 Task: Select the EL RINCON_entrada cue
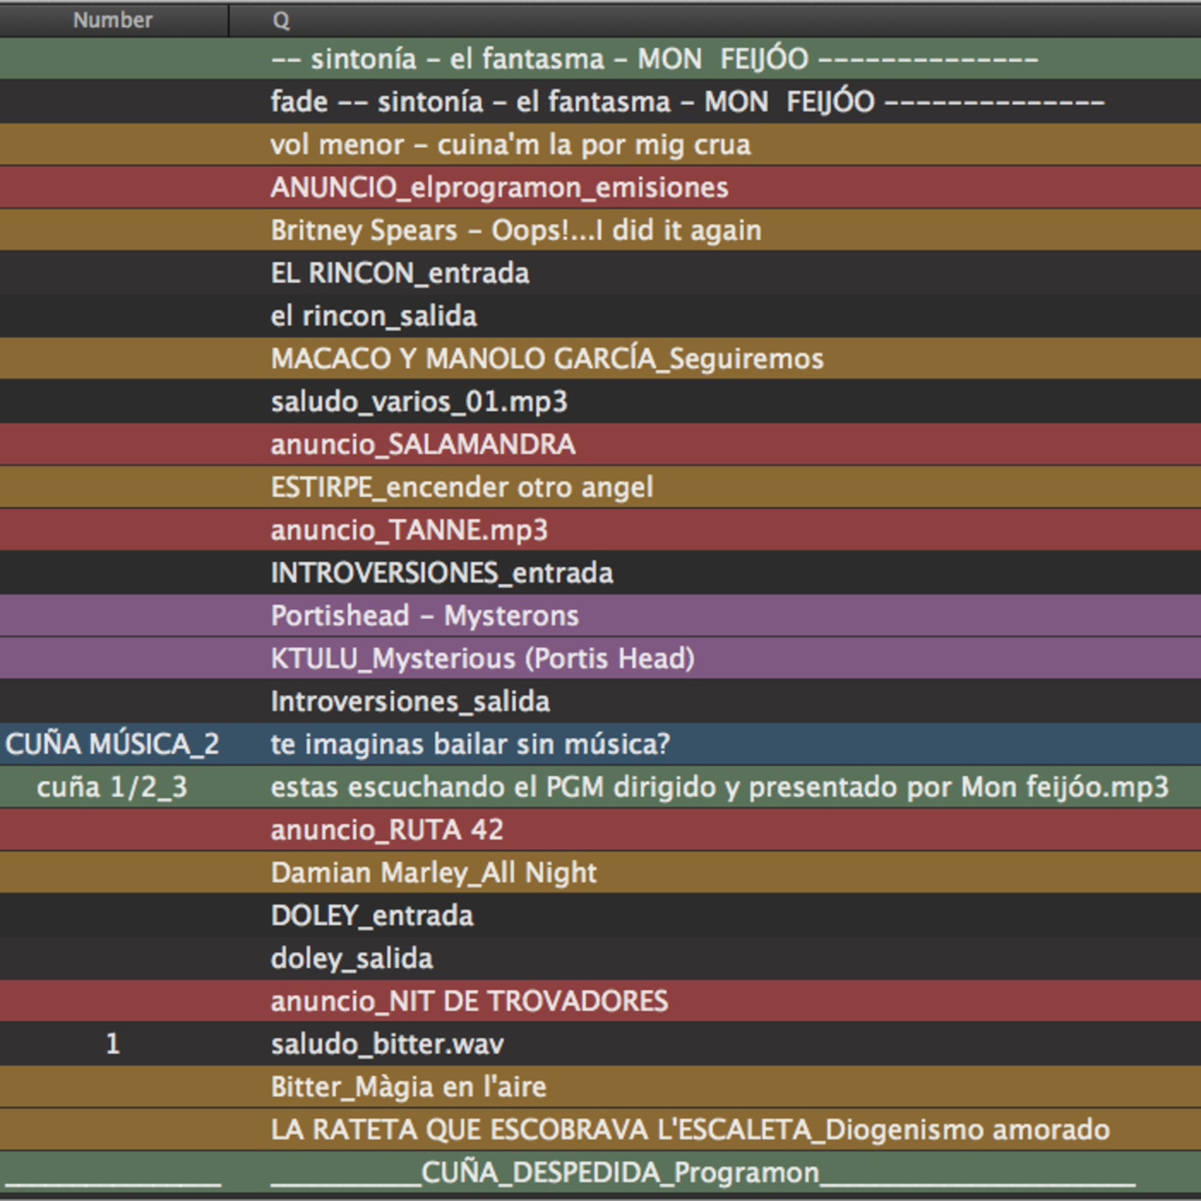[400, 273]
